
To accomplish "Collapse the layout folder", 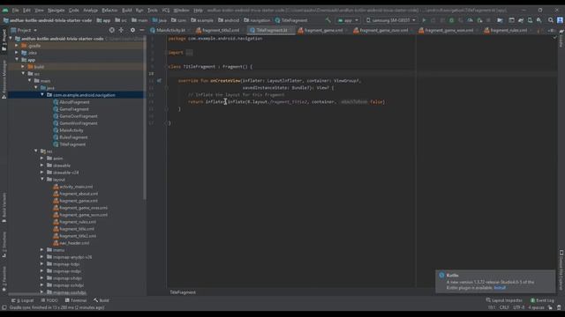I will pos(42,179).
